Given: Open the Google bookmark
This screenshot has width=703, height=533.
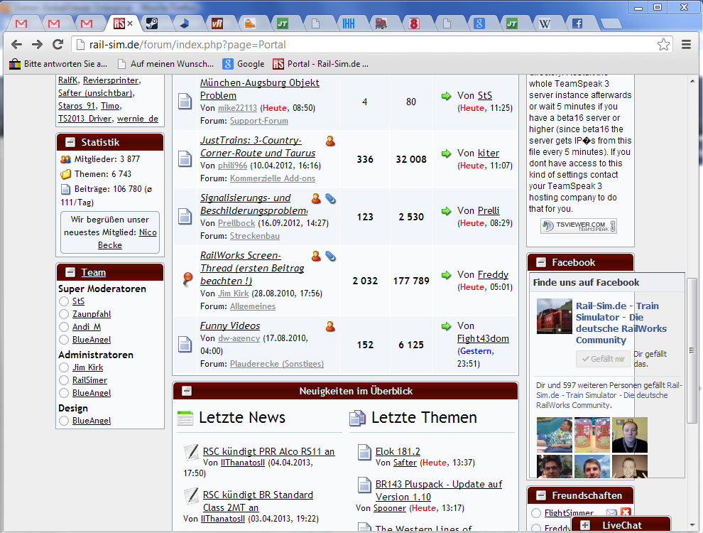Looking at the screenshot, I should 244,64.
